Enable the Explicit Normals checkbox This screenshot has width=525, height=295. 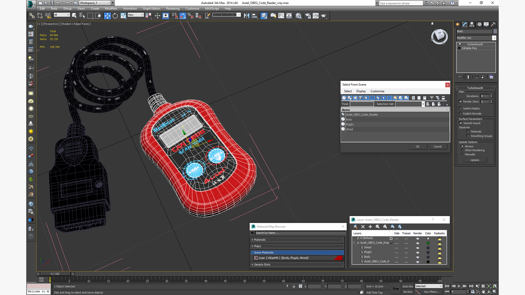tap(460, 114)
